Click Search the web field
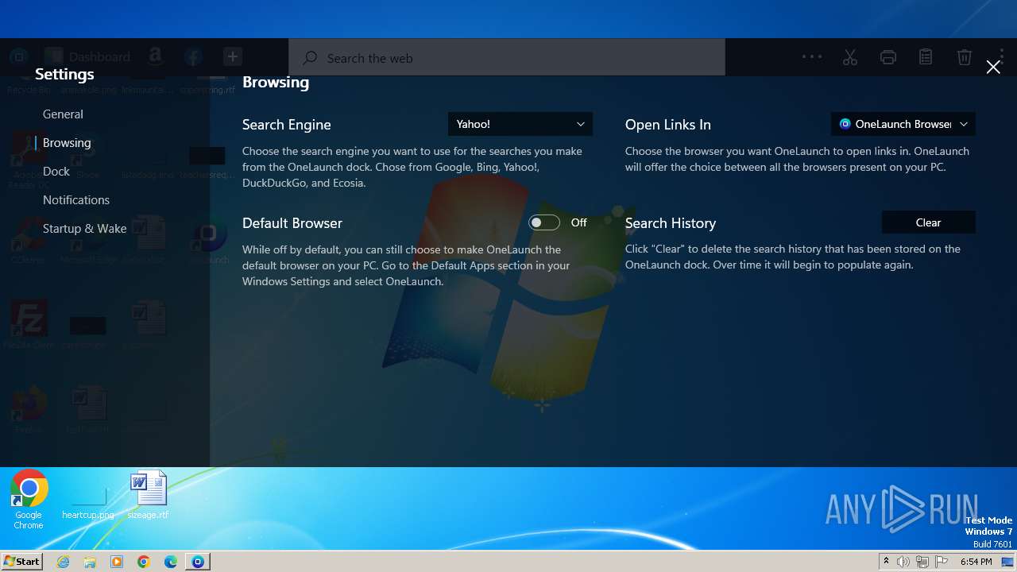Image resolution: width=1017 pixels, height=572 pixels. pyautogui.click(x=507, y=58)
